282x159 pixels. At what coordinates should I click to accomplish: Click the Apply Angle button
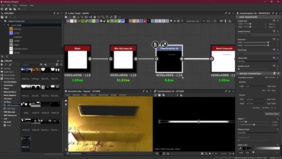271,86
